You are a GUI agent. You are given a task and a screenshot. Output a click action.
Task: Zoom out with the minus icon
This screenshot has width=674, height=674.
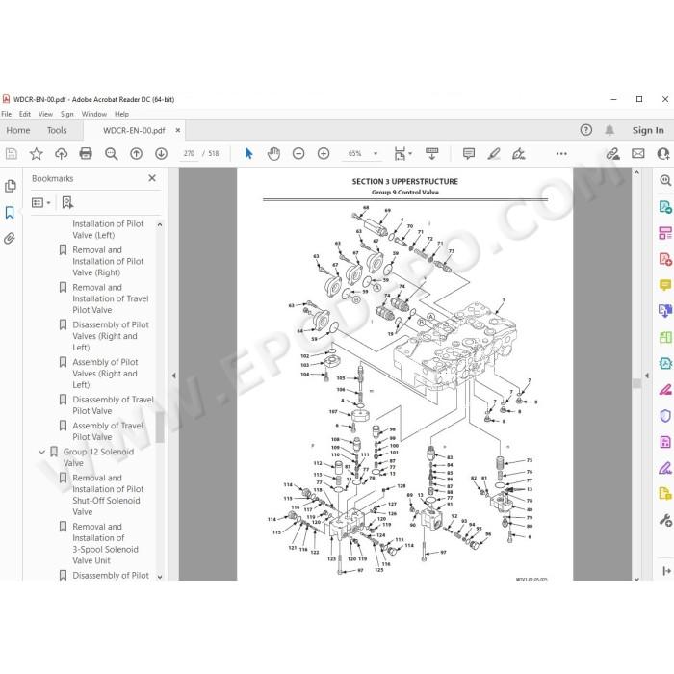[x=298, y=153]
